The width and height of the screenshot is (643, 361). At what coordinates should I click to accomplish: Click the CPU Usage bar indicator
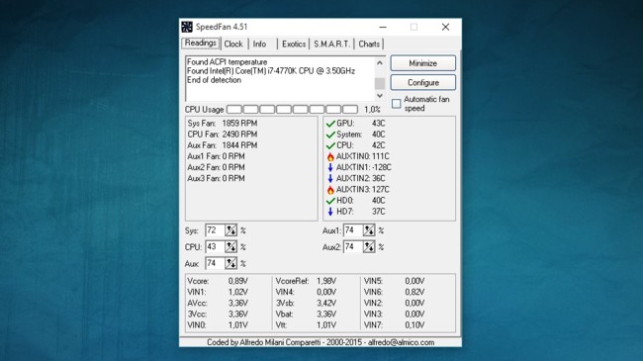tap(293, 110)
